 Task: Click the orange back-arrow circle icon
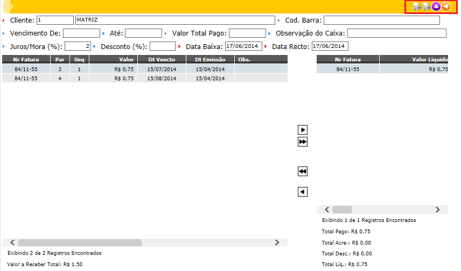pyautogui.click(x=446, y=6)
